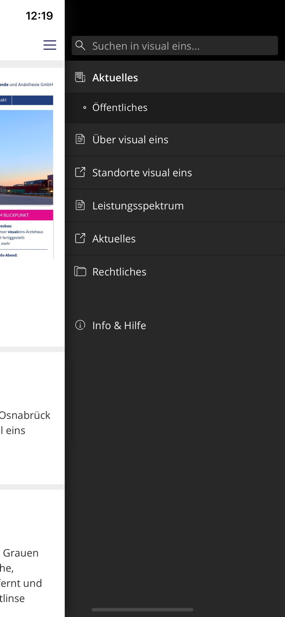Close the side menu via hamburger icon

point(50,45)
